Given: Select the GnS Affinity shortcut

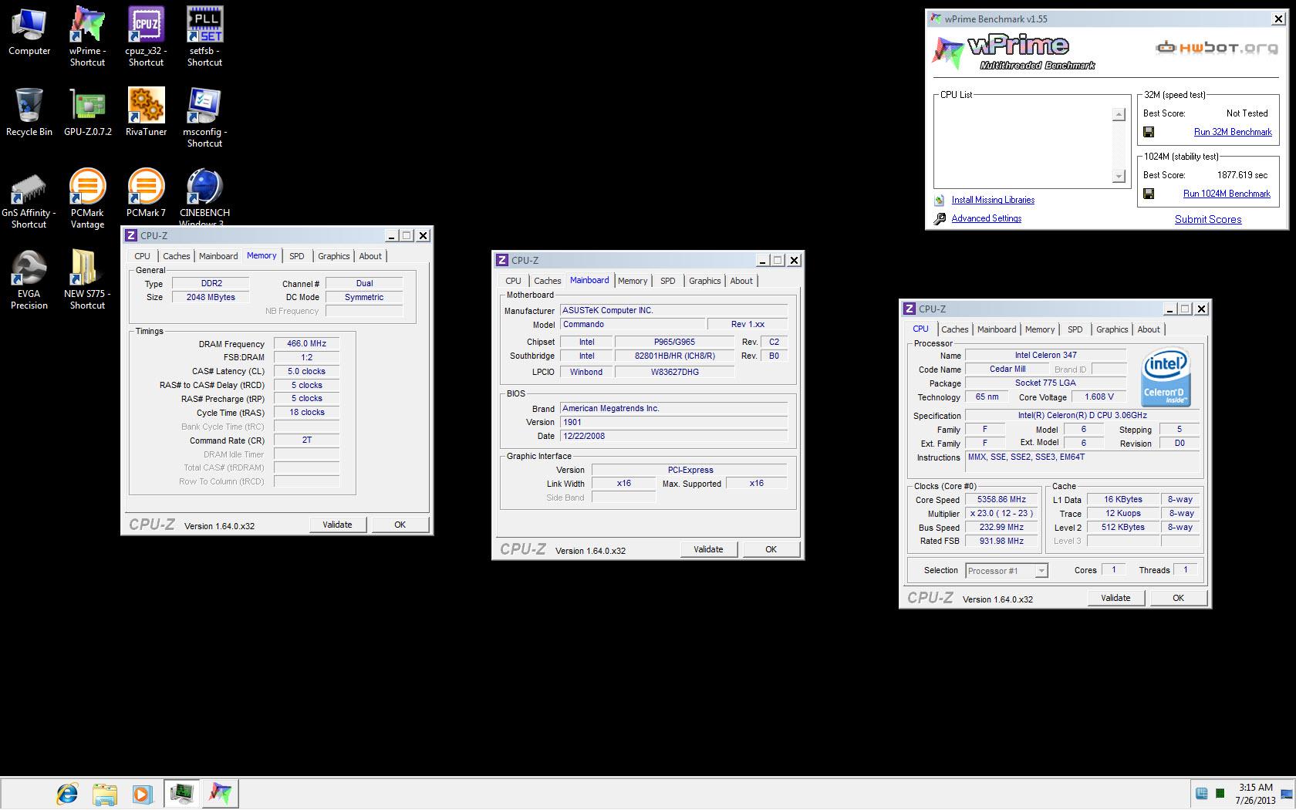Looking at the screenshot, I should (29, 198).
